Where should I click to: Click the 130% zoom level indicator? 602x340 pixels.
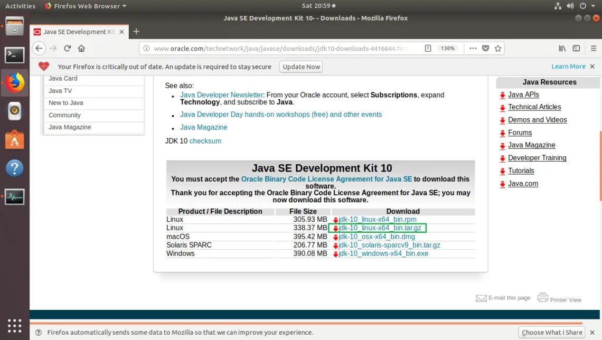coord(447,49)
